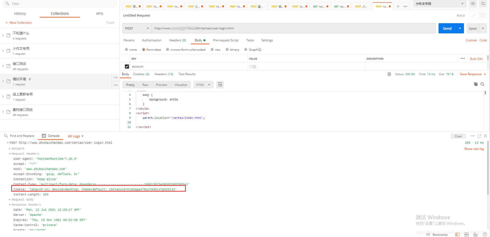Viewport: 490px width, 237px height.
Task: Open the comments icon beside BUILD
Action: click(x=482, y=15)
